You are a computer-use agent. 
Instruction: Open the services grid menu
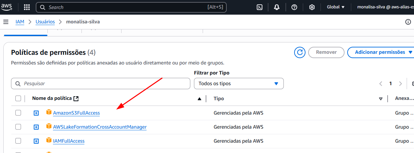tap(27, 7)
